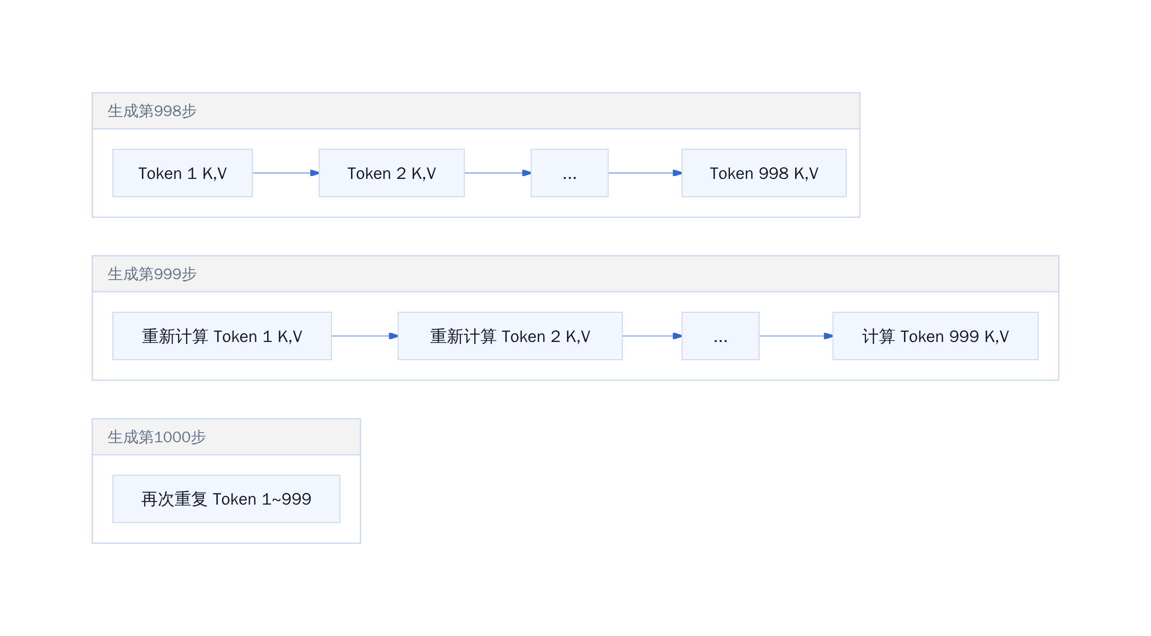Viewport: 1151px width, 636px height.
Task: Select the Token 1 K,V node
Action: click(x=182, y=173)
